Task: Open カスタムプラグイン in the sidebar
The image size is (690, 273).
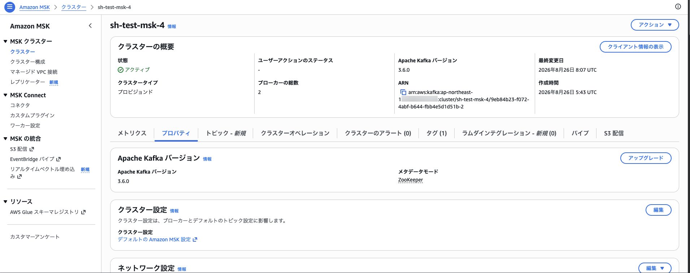Action: click(x=32, y=115)
